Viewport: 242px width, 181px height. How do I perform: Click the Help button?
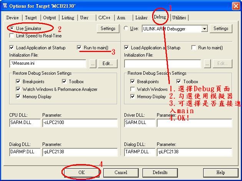(220, 173)
